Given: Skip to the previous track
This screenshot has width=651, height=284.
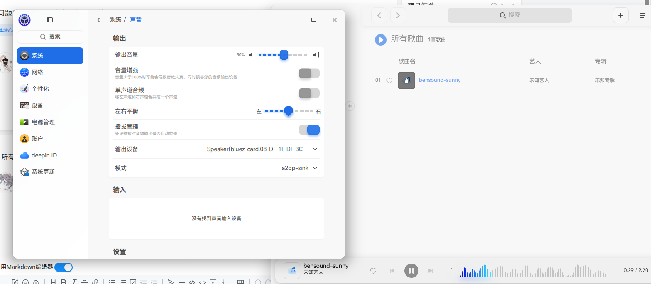Looking at the screenshot, I should click(x=392, y=271).
